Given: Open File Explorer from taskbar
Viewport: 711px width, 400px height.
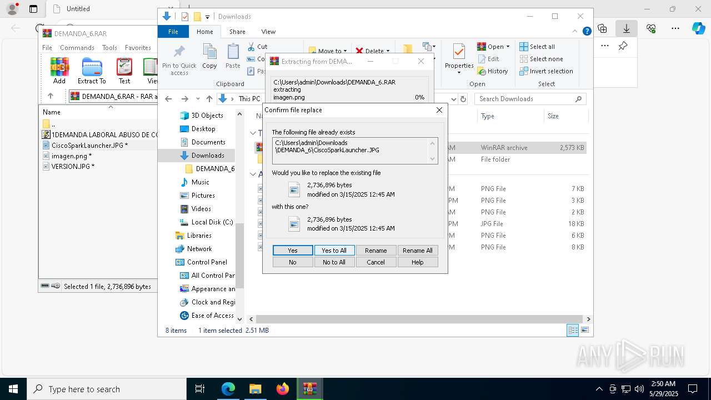Looking at the screenshot, I should [256, 389].
